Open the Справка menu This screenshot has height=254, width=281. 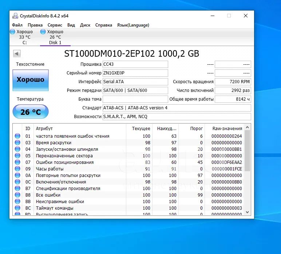coord(104,25)
